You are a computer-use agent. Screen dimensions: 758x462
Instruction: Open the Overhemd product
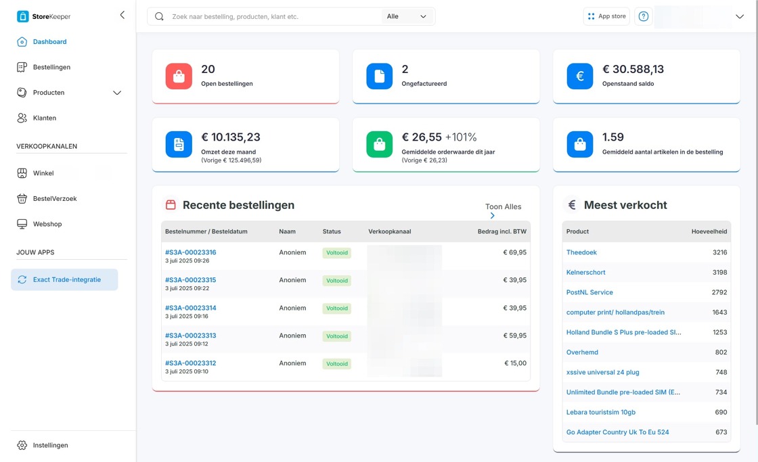coord(582,352)
